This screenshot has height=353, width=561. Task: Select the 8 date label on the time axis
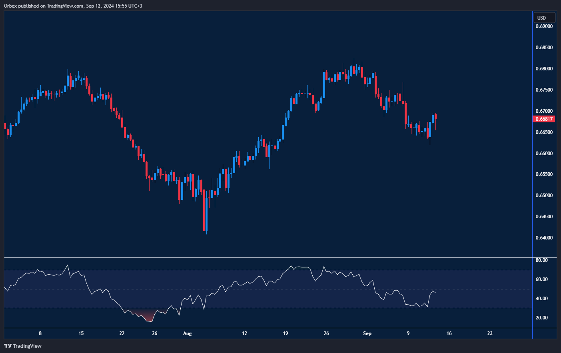click(40, 333)
